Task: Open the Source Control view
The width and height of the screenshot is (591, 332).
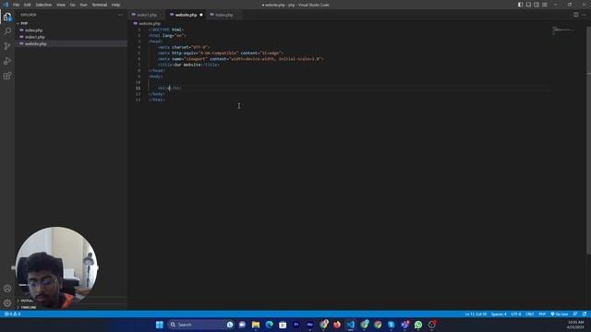Action: (x=7, y=46)
